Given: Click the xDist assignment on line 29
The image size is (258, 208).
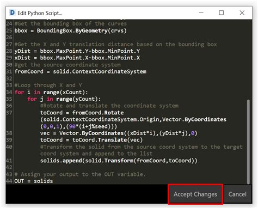Looking at the screenshot, I should [x=77, y=58].
